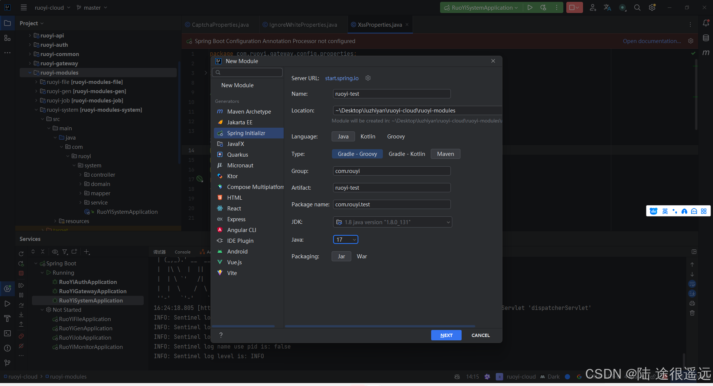This screenshot has width=713, height=386.
Task: Choose Gradle - Groovy project type
Action: tap(357, 154)
